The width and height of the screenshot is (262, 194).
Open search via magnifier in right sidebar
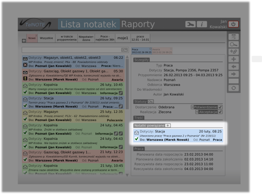click(x=234, y=44)
